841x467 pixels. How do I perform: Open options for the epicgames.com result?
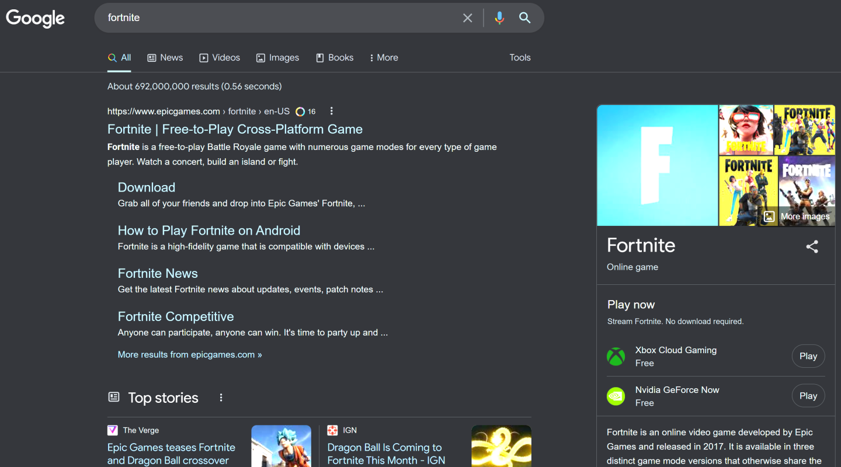coord(331,111)
